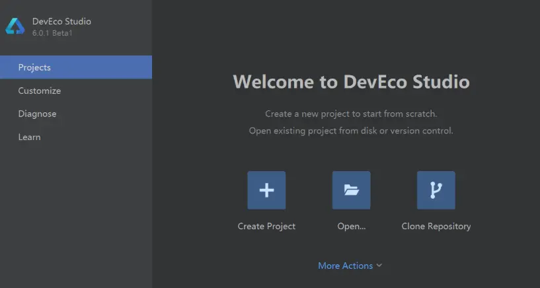Click the Welcome to DevEco Studio heading

click(x=351, y=82)
